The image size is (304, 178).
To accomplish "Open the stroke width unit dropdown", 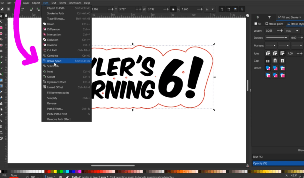I will coord(292,31).
